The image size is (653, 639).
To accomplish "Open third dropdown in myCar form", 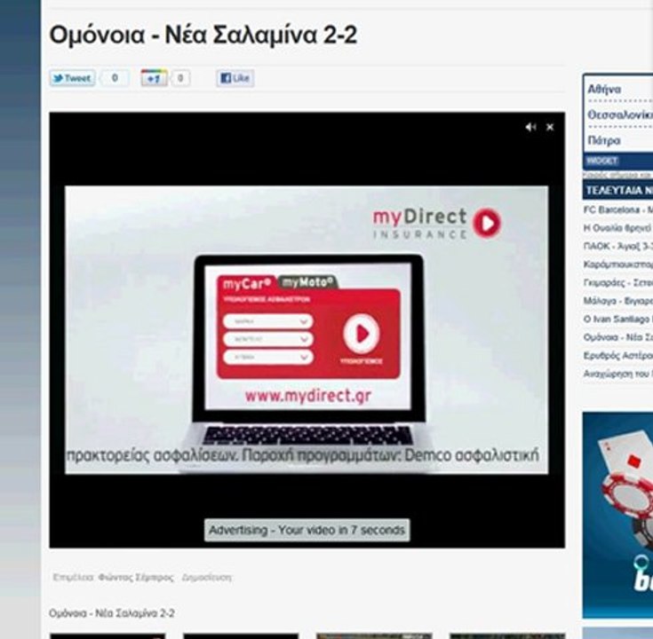I will click(x=268, y=357).
